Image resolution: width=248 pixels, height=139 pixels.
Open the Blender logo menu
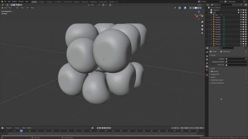[x=2, y=2]
